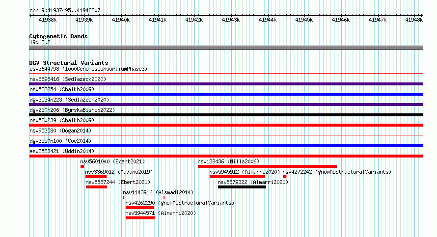Click the 41943k ruler tick label
The image size is (437, 237).
[x=231, y=20]
